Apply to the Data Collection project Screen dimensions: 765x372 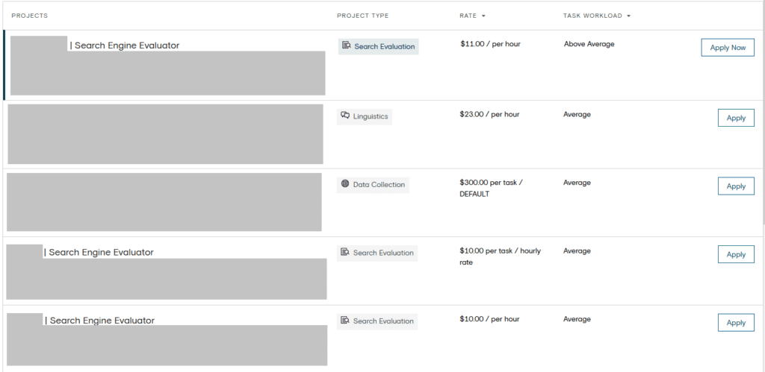coord(736,186)
